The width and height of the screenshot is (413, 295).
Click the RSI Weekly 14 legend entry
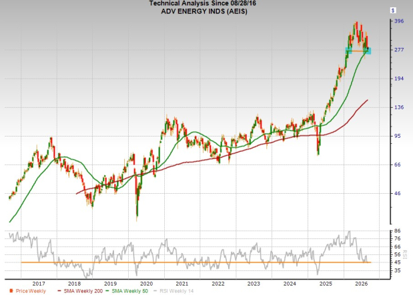coord(173,291)
